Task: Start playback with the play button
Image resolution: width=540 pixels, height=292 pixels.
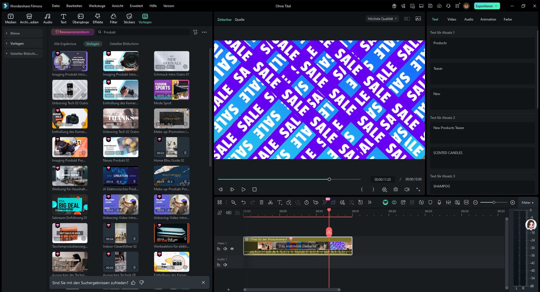Action: point(244,189)
